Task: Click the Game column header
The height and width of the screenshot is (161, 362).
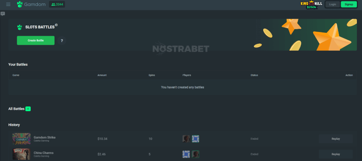Action: coord(16,75)
